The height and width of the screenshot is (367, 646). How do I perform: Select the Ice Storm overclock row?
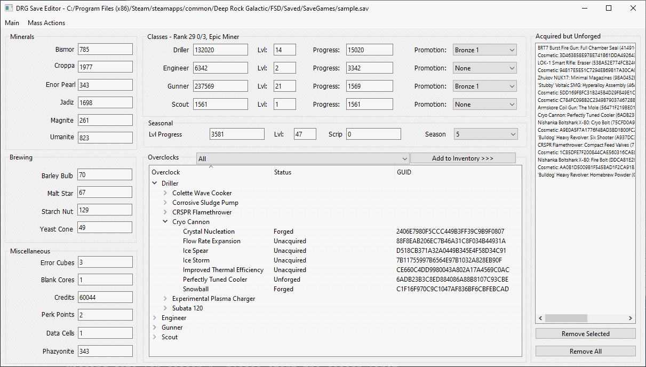335,260
